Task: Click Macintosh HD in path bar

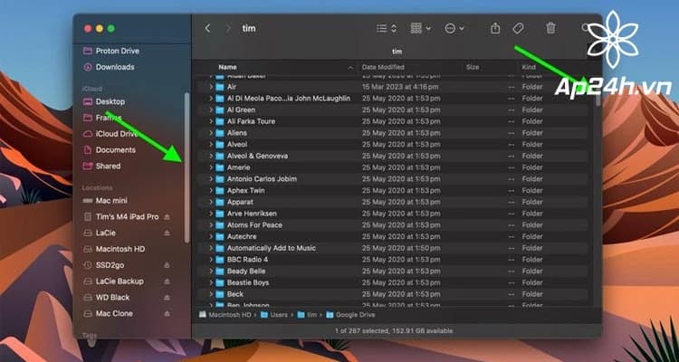Action: 225,315
